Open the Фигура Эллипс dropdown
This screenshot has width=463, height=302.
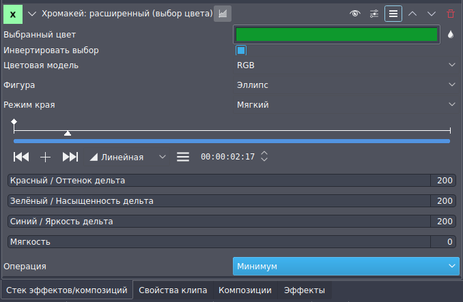(x=345, y=85)
